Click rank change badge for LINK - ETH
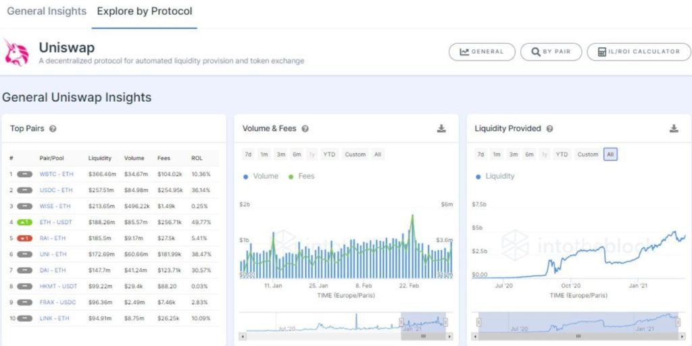Image resolution: width=692 pixels, height=346 pixels. [x=25, y=318]
